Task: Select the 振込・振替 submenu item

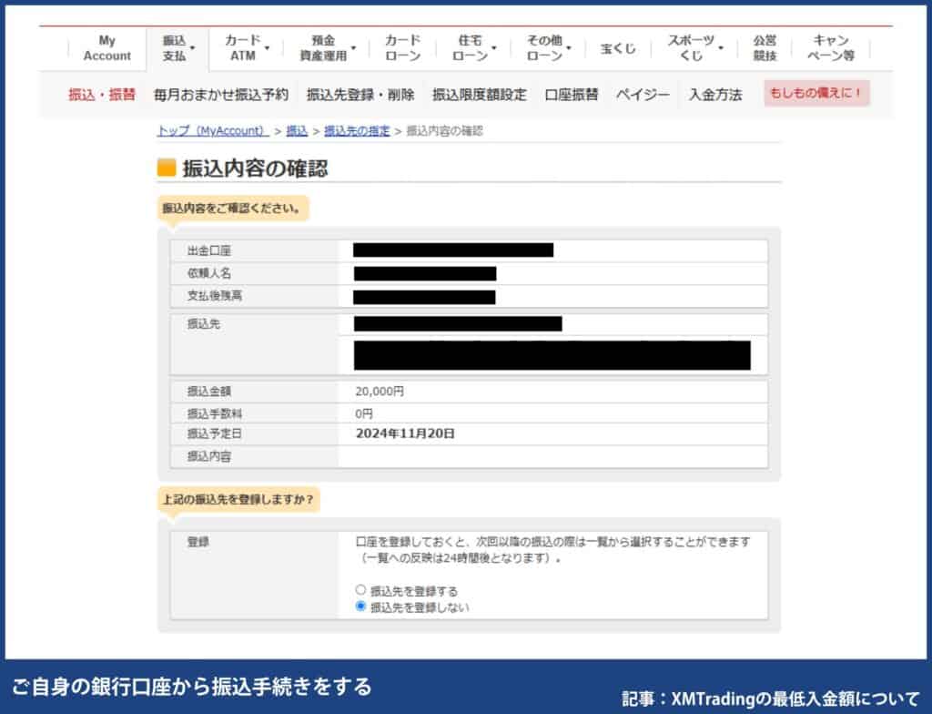Action: click(102, 95)
